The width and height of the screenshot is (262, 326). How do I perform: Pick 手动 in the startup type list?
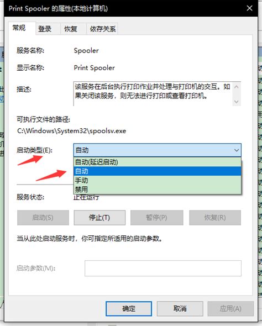158,181
